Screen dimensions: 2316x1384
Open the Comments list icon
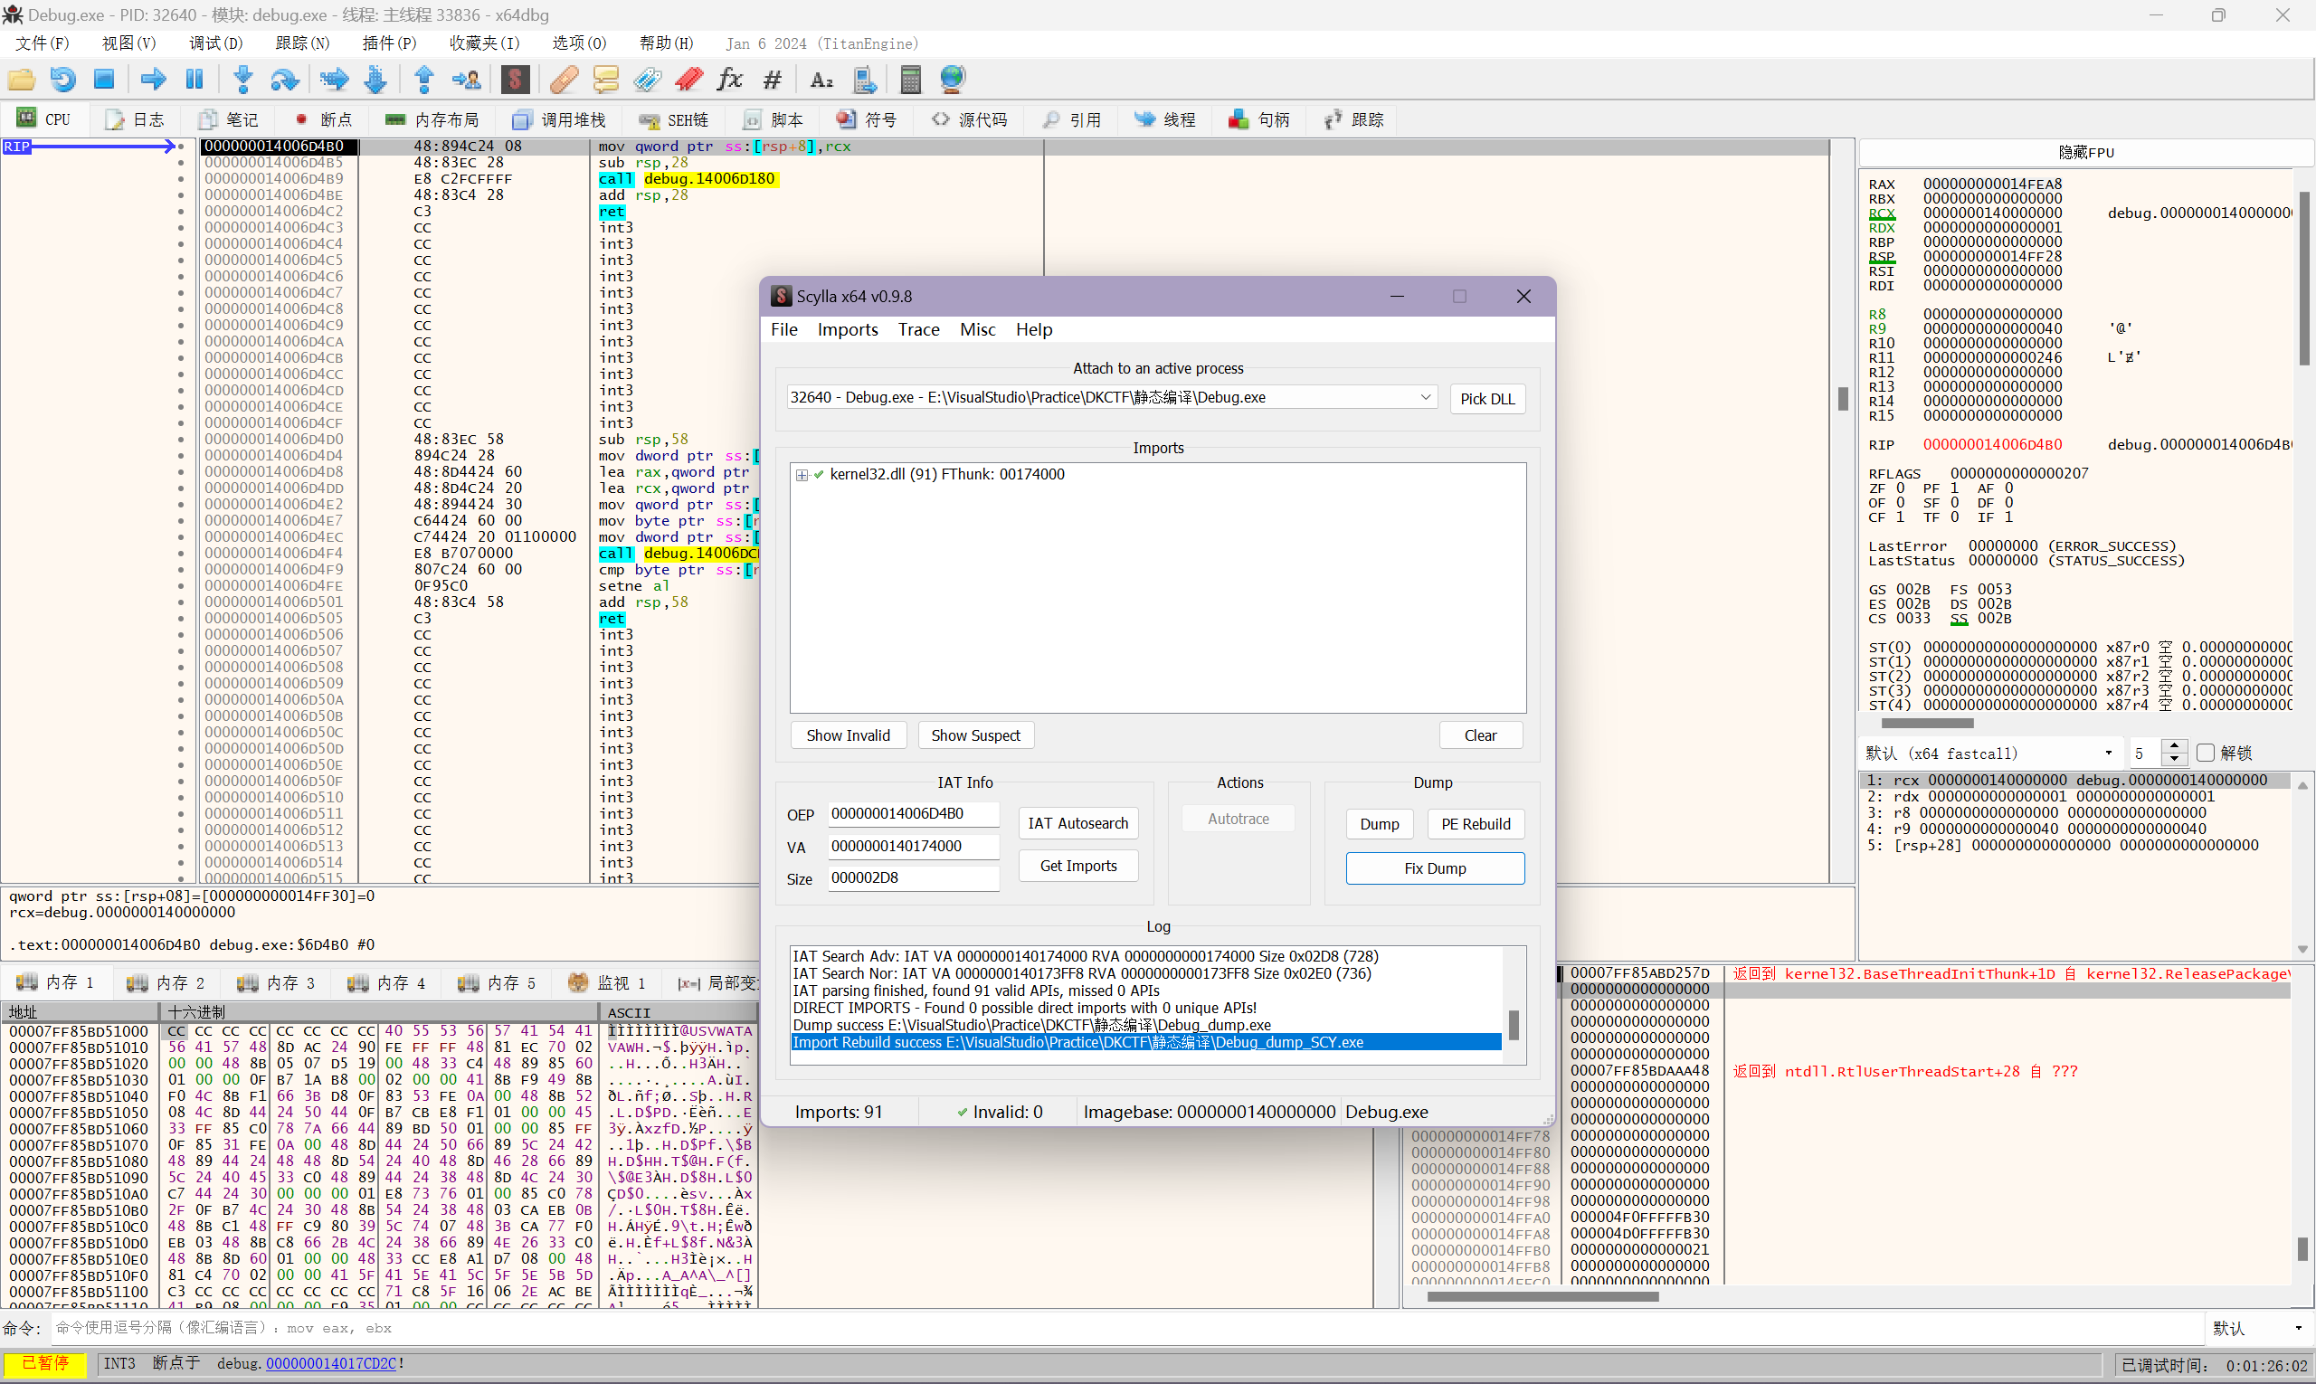pos(605,80)
